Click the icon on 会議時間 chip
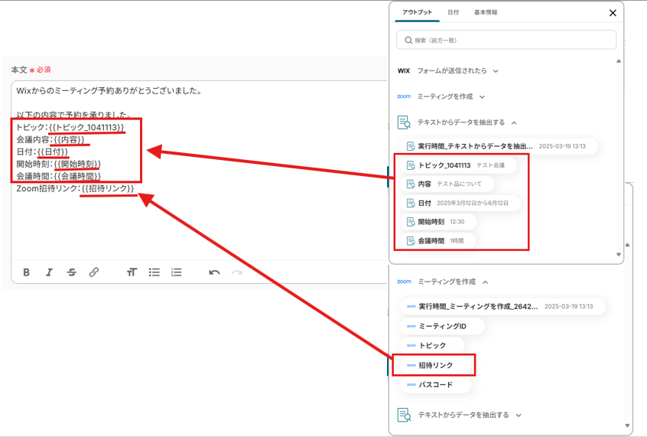The height and width of the screenshot is (437, 647). (411, 241)
